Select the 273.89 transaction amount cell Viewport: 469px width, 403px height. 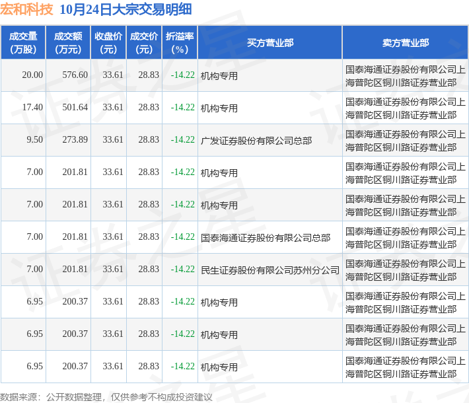(75, 140)
